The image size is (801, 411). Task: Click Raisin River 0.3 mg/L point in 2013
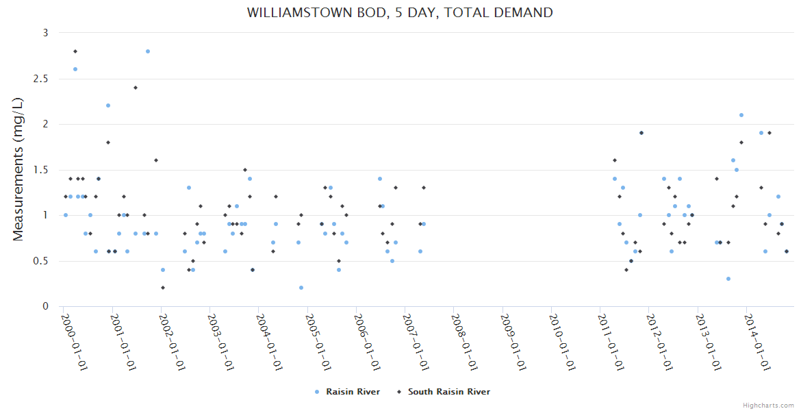pyautogui.click(x=728, y=279)
